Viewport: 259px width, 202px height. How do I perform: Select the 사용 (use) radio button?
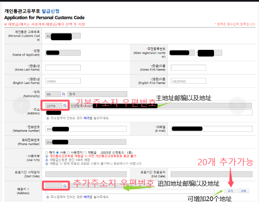[x=57, y=152]
